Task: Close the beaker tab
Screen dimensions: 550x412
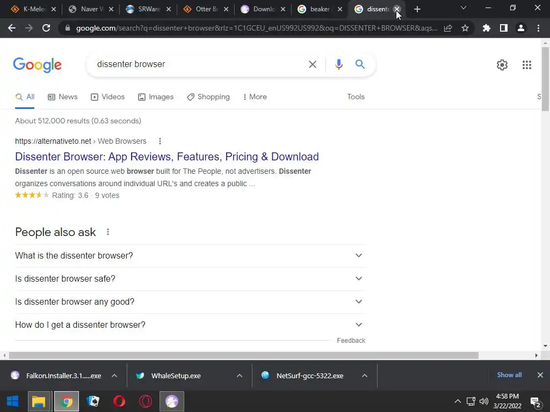Action: [x=339, y=9]
